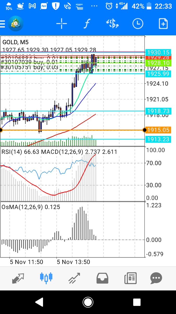
Task: Create a new order with plus-document icon
Action: coord(163,24)
